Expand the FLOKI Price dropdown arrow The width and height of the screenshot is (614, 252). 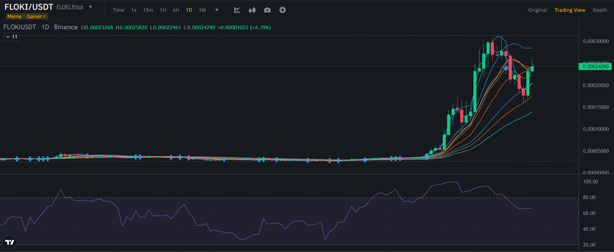90,7
